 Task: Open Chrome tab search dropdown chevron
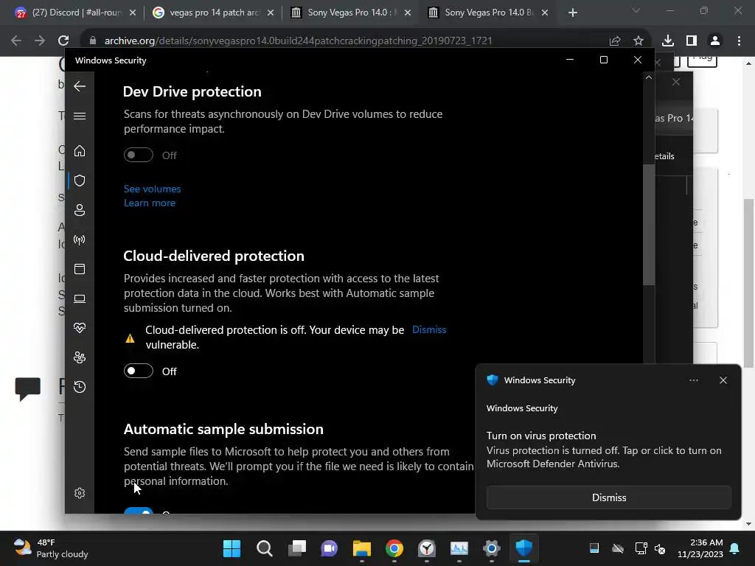(x=636, y=10)
